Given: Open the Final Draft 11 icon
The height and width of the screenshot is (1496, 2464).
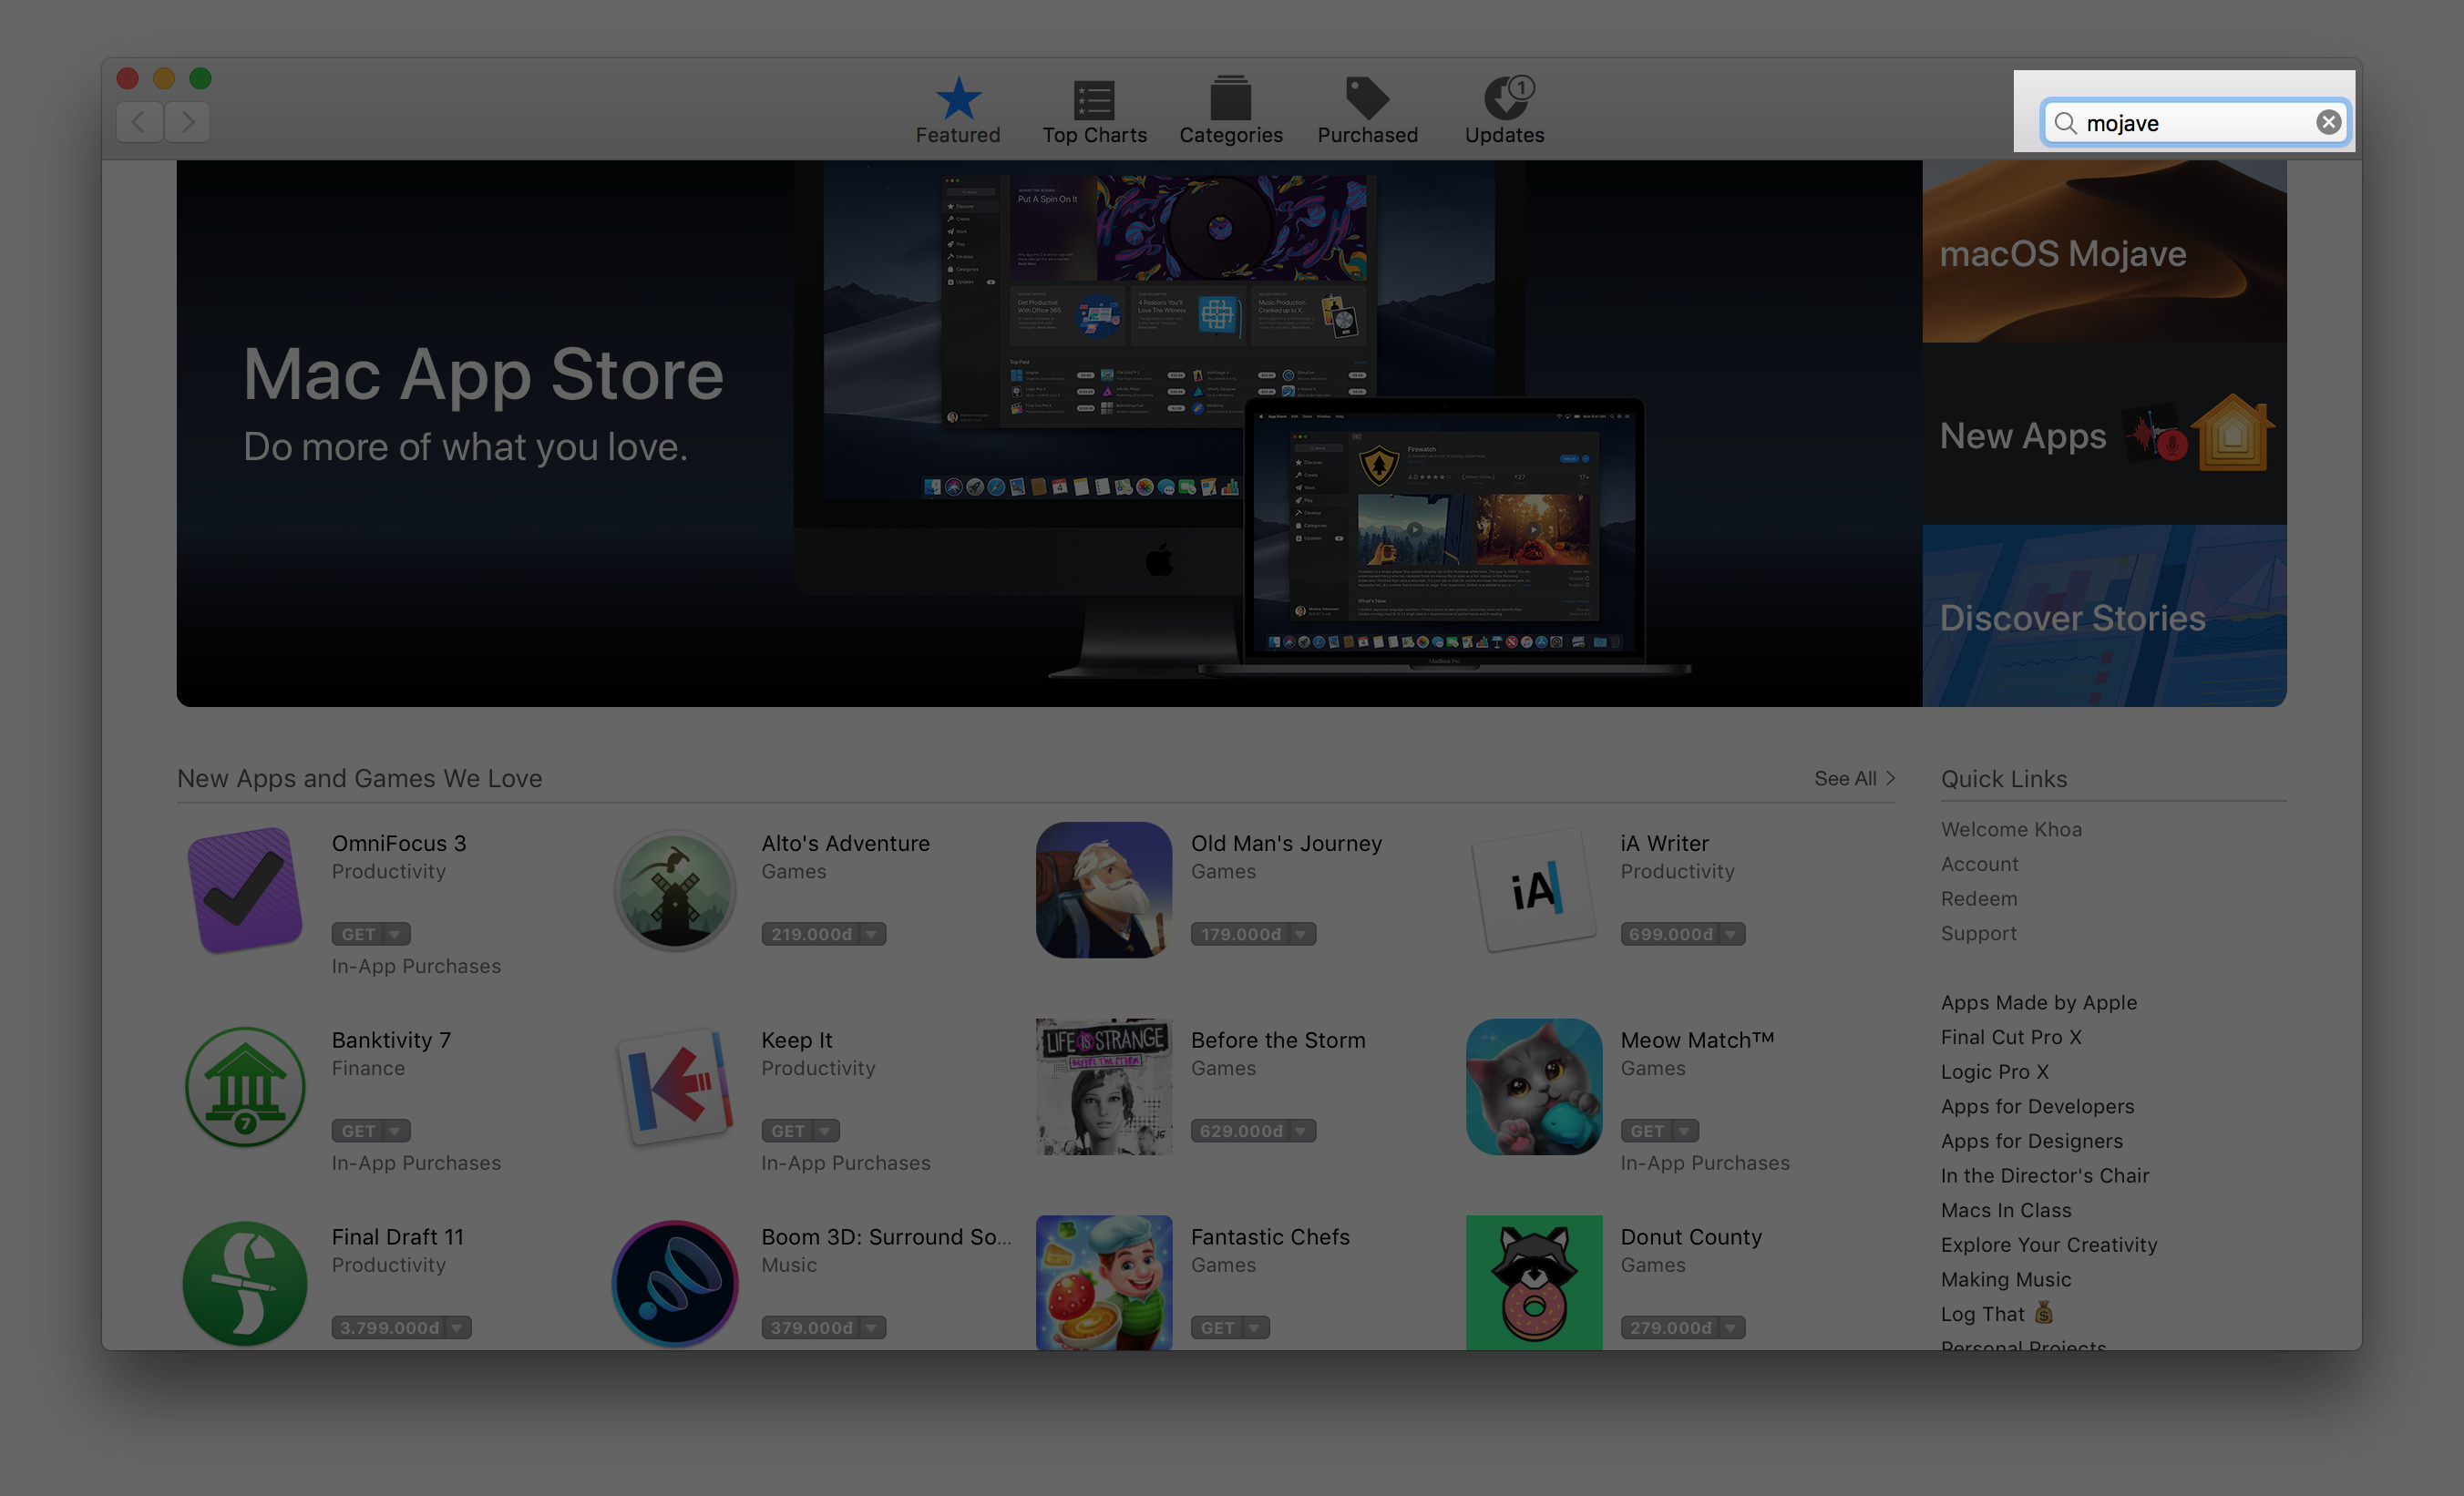Looking at the screenshot, I should [245, 1283].
